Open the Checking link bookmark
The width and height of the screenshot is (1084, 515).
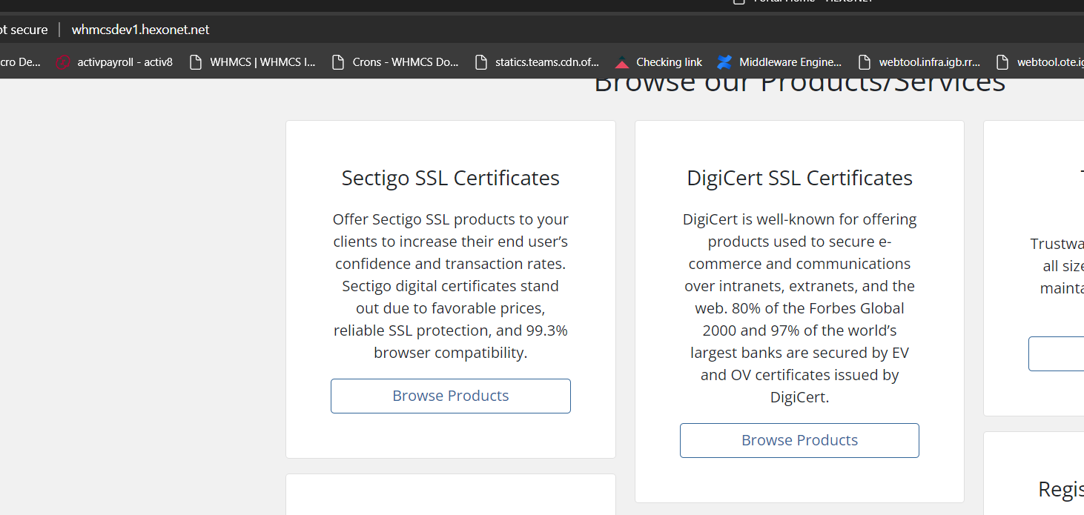[x=659, y=62]
